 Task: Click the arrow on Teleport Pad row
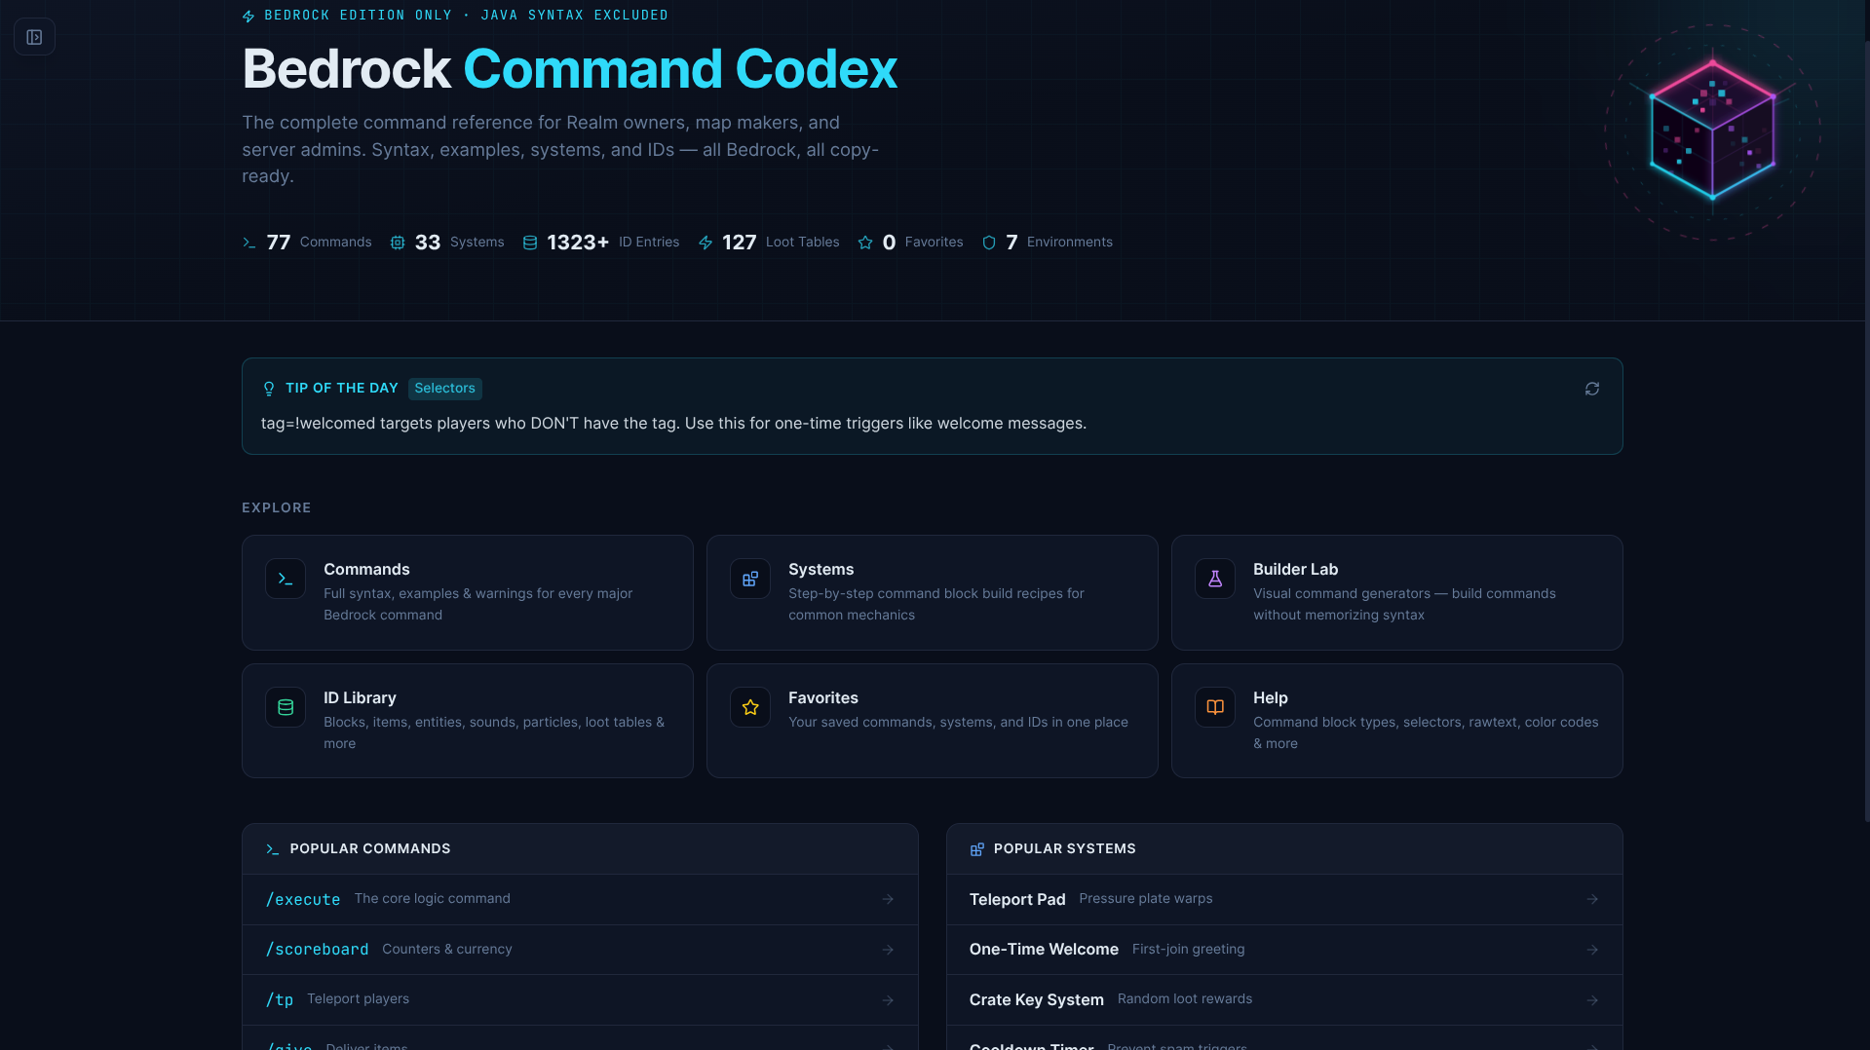tap(1592, 899)
